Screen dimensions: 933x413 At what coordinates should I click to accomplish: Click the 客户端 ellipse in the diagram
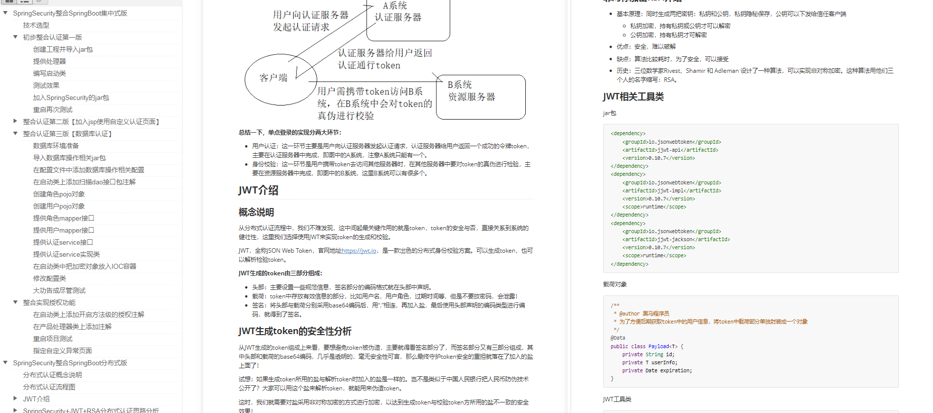point(281,79)
